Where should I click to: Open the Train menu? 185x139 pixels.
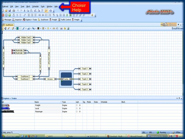click(22, 7)
